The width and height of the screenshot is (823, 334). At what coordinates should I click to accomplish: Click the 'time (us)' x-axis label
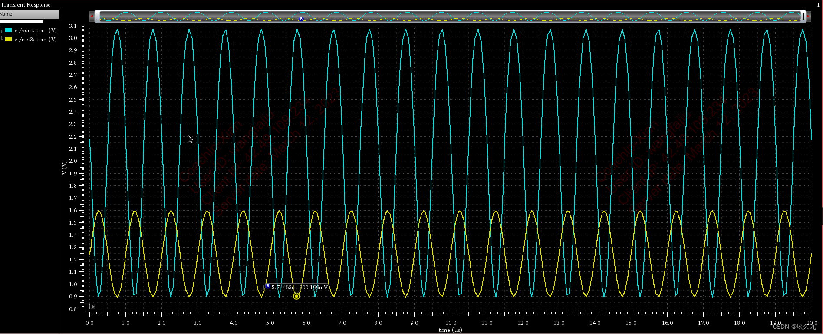451,330
